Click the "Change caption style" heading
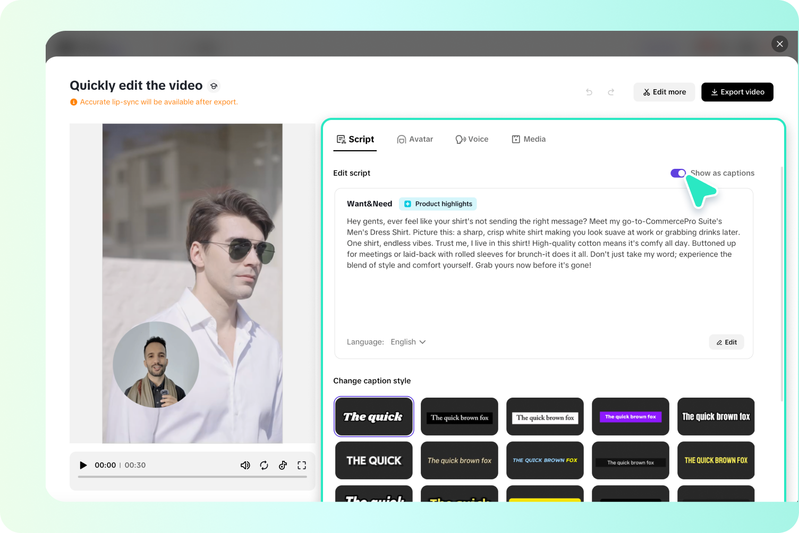799x533 pixels. (x=372, y=381)
